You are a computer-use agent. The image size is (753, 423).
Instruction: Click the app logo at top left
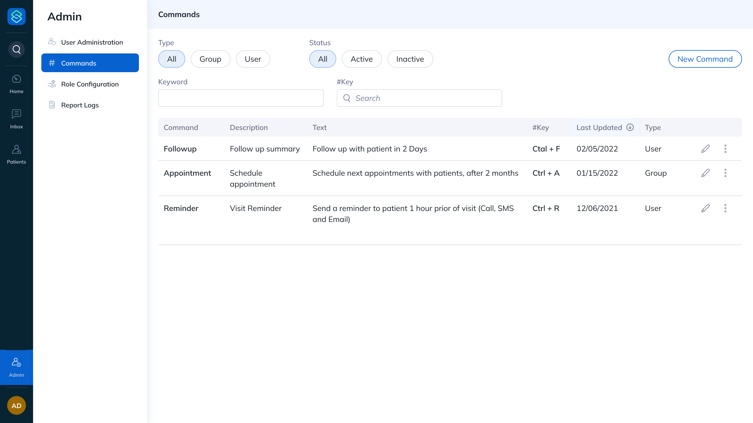[16, 16]
